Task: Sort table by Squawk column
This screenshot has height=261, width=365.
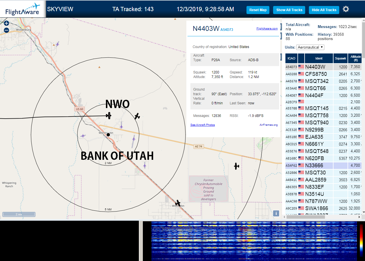Action: pyautogui.click(x=340, y=58)
